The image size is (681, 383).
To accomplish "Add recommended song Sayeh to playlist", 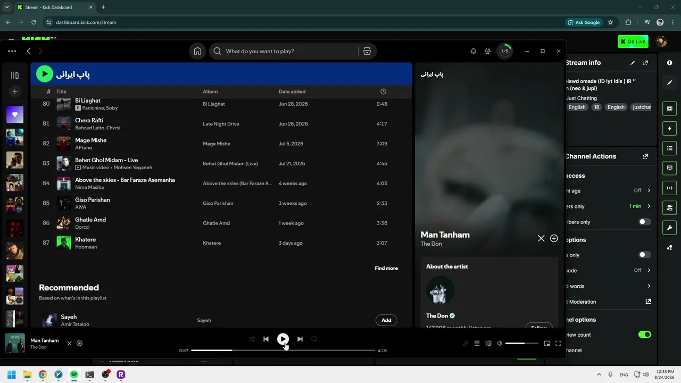I will 386,320.
